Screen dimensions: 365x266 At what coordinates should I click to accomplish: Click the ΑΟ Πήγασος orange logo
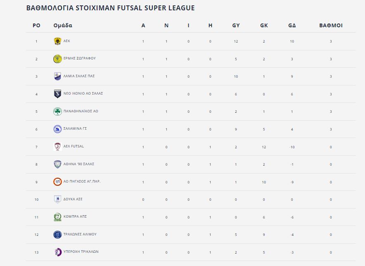pyautogui.click(x=57, y=182)
